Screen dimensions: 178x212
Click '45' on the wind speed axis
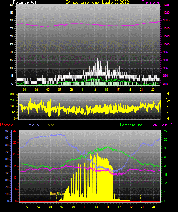(11, 13)
